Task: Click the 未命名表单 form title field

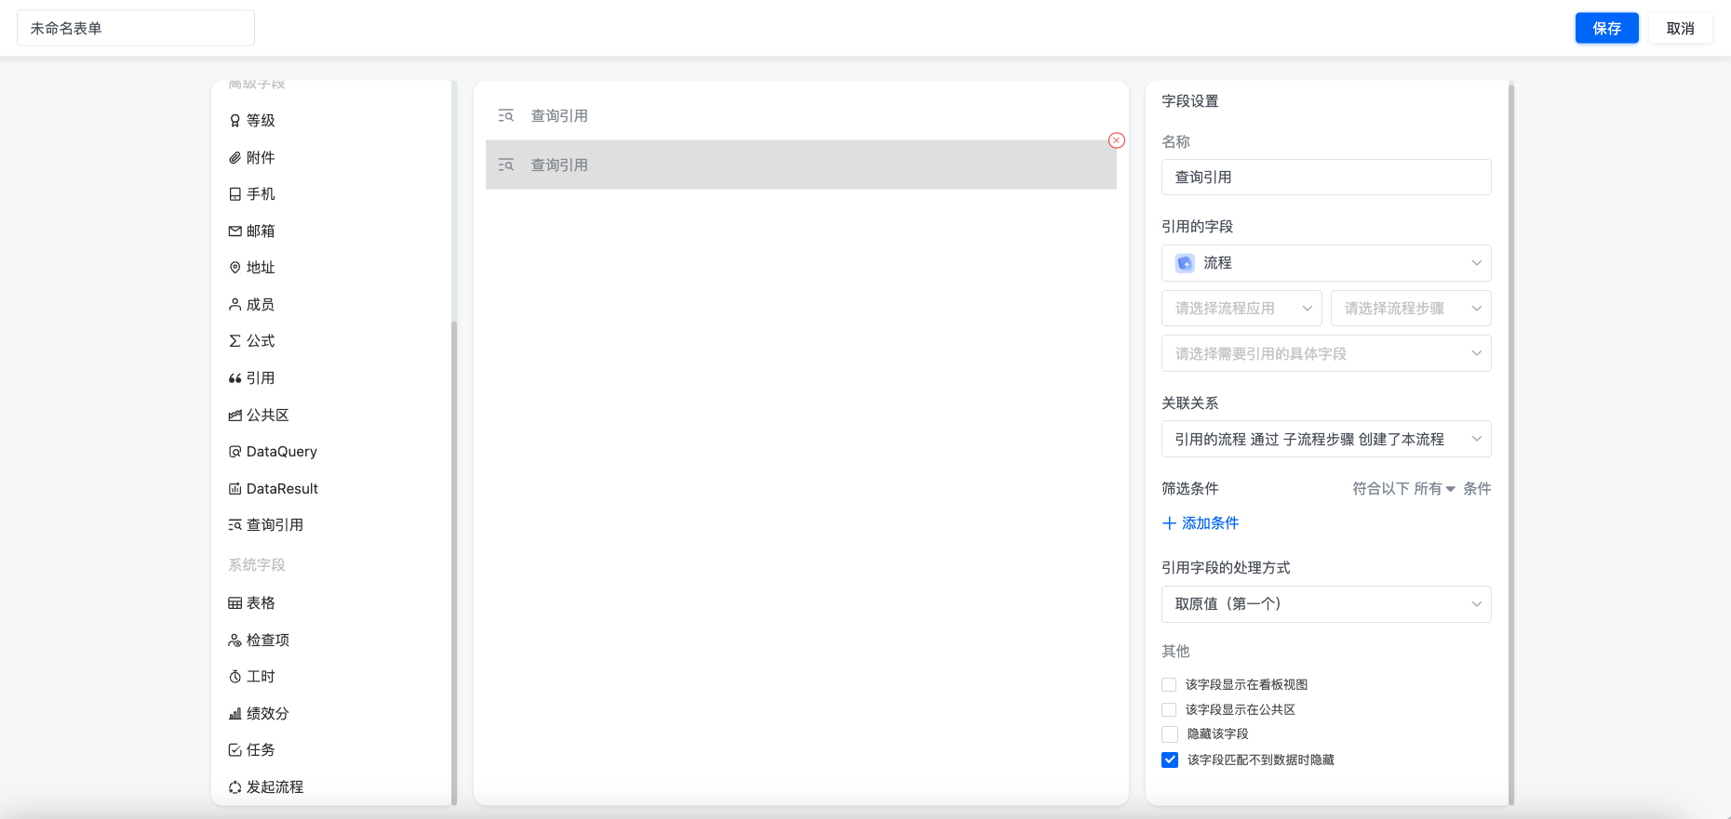Action: (x=136, y=28)
